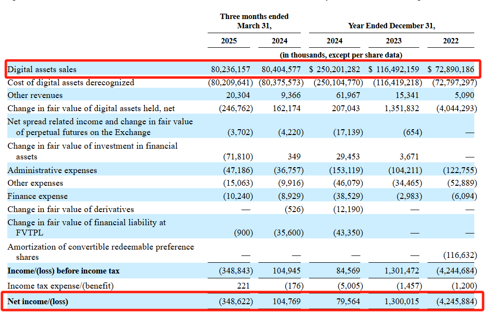The height and width of the screenshot is (312, 486).
Task: Click 'Cost of digital assets derecognized' label
Action: click(x=71, y=82)
